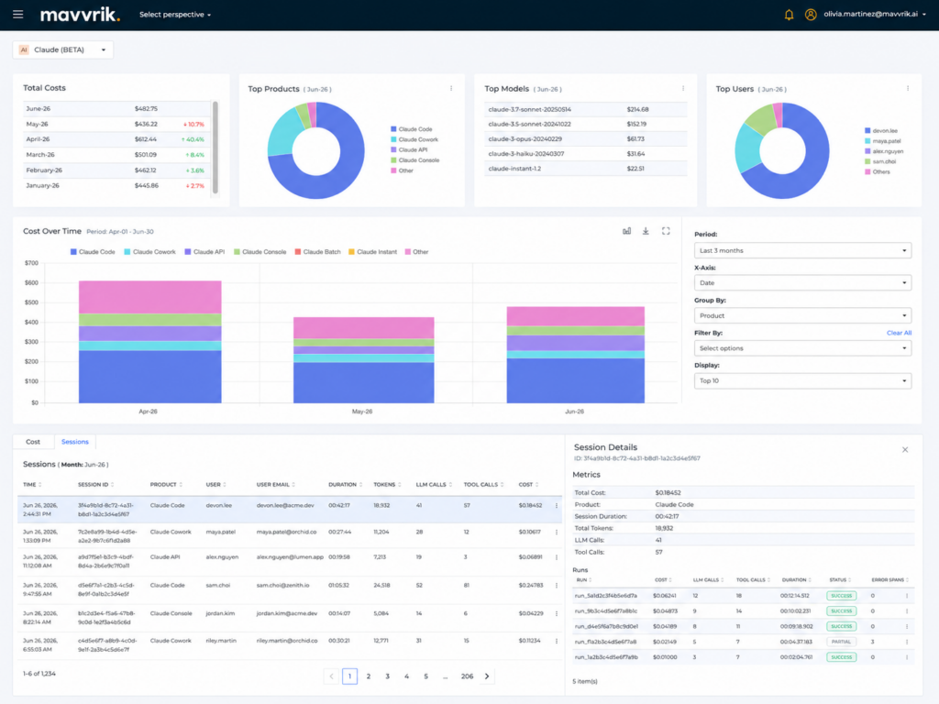939x704 pixels.
Task: Switch to the Sessions tab
Action: point(75,442)
